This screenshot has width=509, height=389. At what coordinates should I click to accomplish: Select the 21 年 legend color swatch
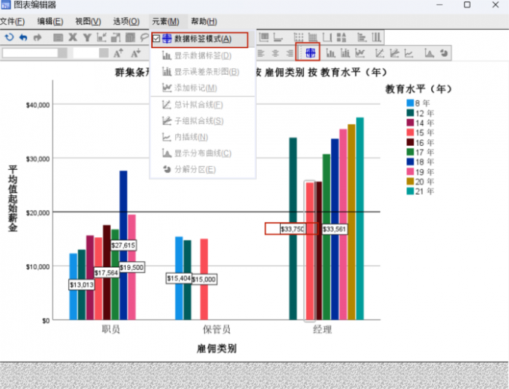click(x=410, y=191)
